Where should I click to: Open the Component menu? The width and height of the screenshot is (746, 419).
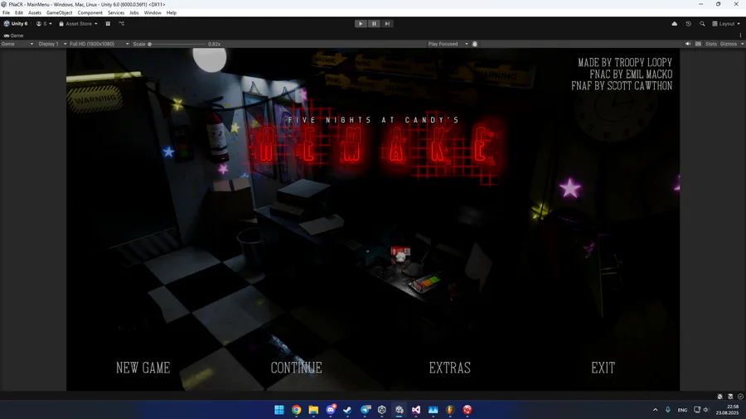tap(90, 12)
